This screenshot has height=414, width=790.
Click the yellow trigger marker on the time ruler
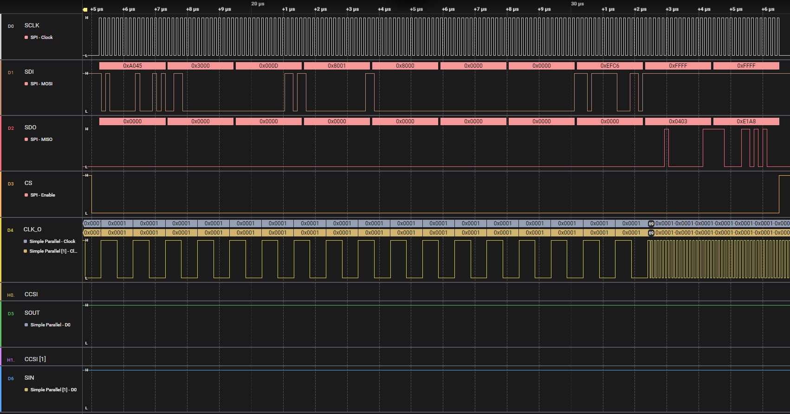[85, 9]
